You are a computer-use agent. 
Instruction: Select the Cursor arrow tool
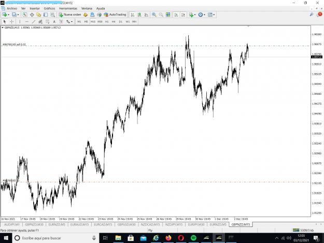tap(5, 21)
